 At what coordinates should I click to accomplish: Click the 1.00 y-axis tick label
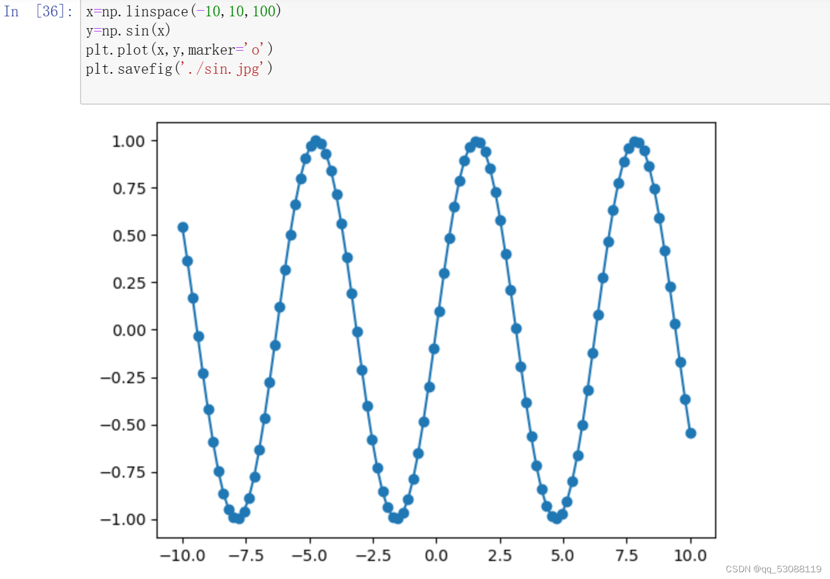click(128, 141)
